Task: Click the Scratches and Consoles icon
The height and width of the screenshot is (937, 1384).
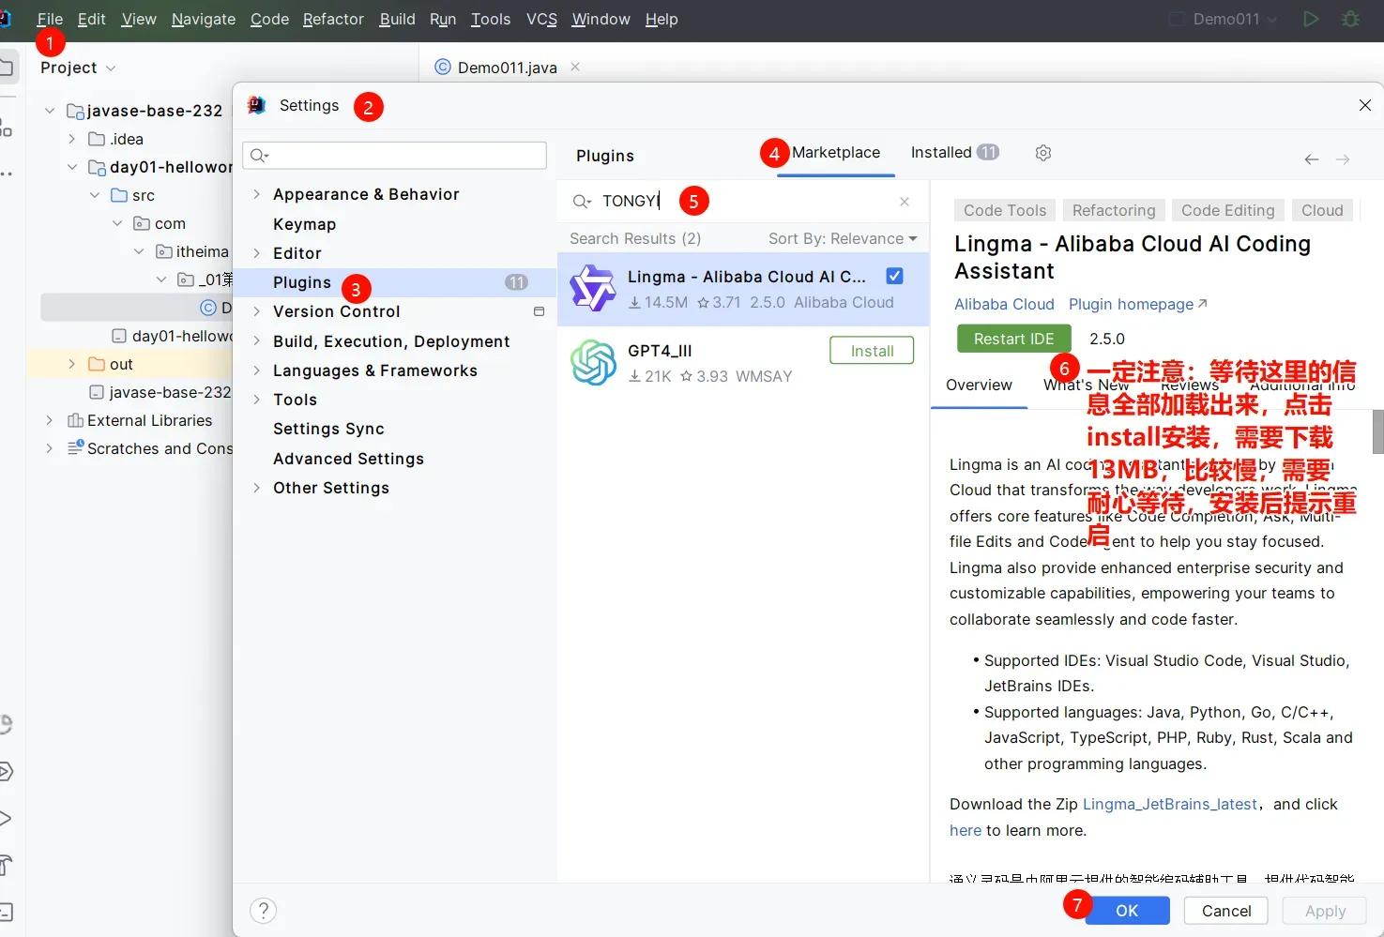Action: click(75, 448)
